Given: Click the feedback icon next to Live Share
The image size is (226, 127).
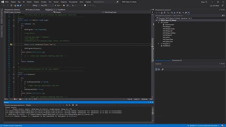Looking at the screenshot, I should [x=223, y=6].
